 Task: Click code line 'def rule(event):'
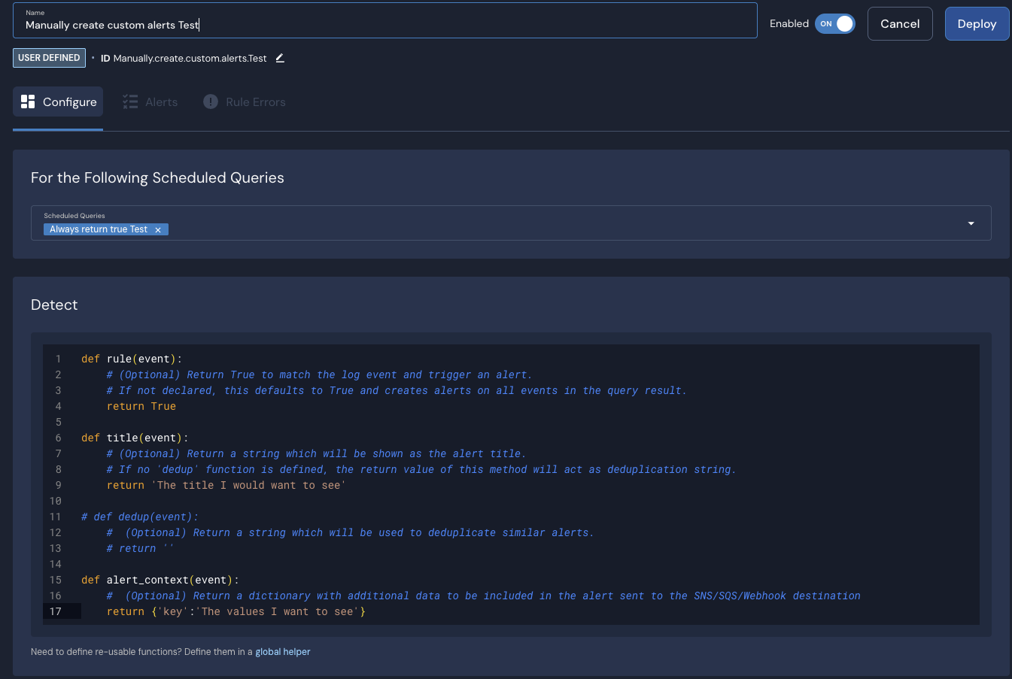click(132, 359)
